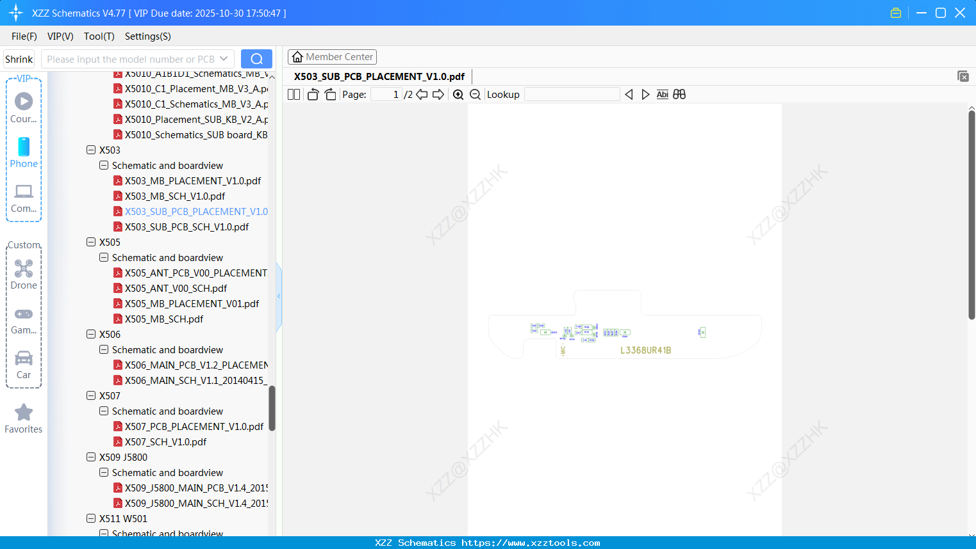Click the two-page layout icon
This screenshot has width=976, height=549.
(x=293, y=94)
